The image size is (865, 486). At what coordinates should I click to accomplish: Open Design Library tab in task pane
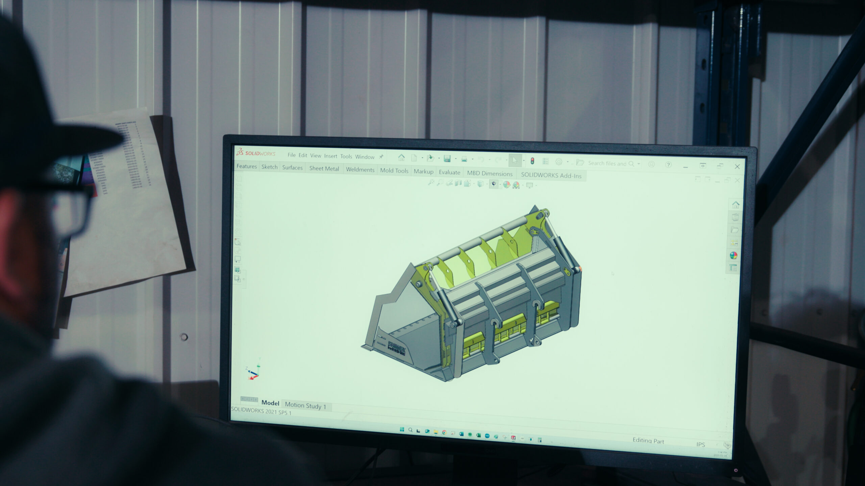(x=735, y=217)
